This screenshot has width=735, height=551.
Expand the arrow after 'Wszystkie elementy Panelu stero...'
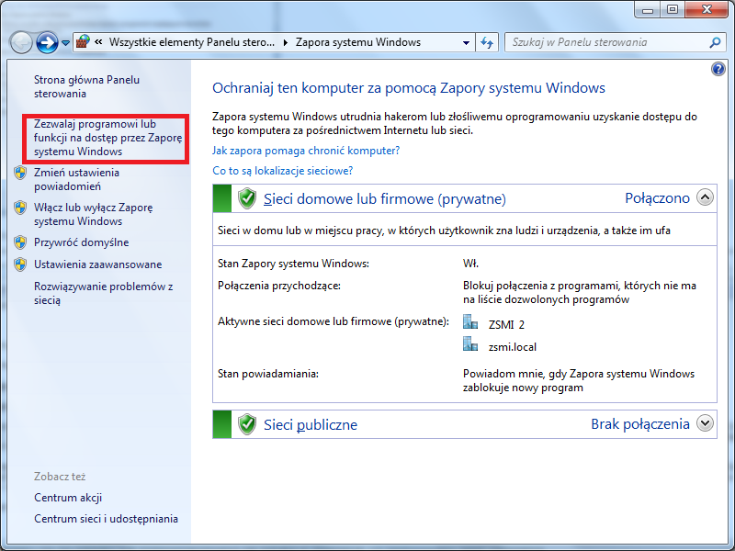point(286,42)
